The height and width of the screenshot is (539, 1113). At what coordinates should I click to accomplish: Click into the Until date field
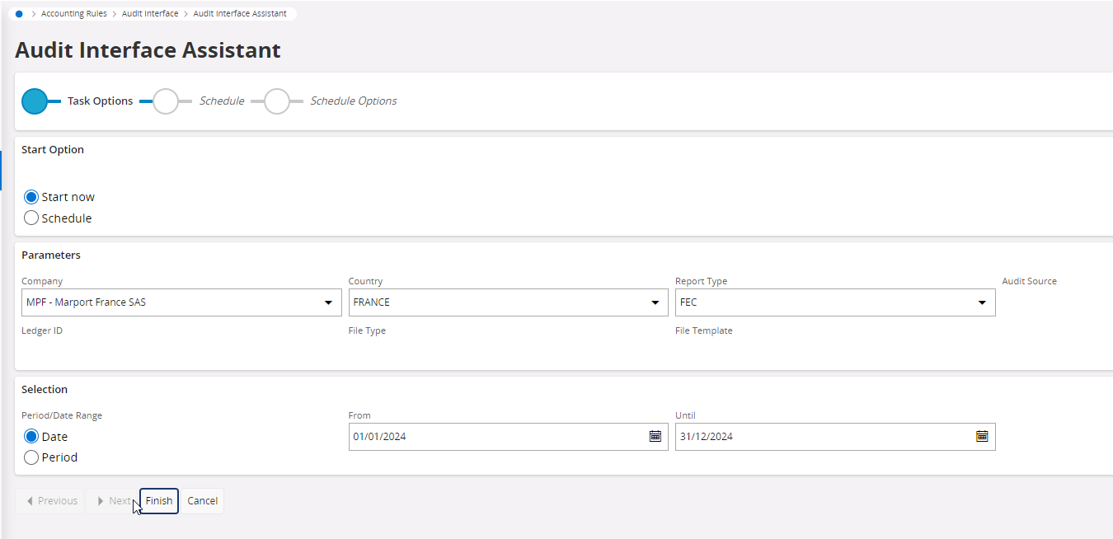(x=820, y=437)
